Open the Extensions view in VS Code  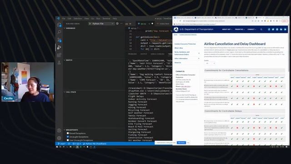59,55
